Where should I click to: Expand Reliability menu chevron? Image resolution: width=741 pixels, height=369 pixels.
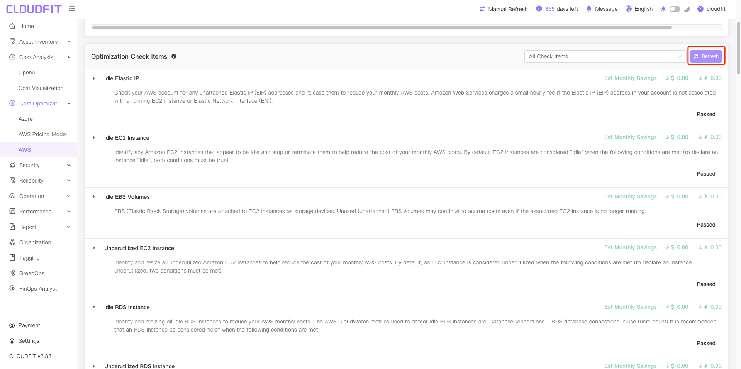pyautogui.click(x=69, y=181)
